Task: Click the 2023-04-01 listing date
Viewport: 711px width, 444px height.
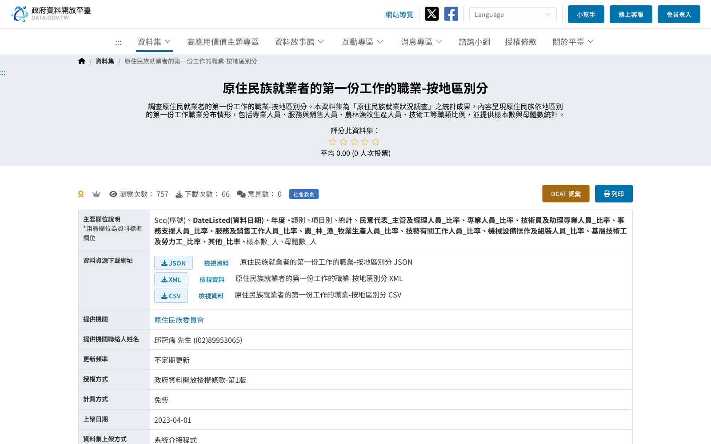Action: [x=173, y=420]
